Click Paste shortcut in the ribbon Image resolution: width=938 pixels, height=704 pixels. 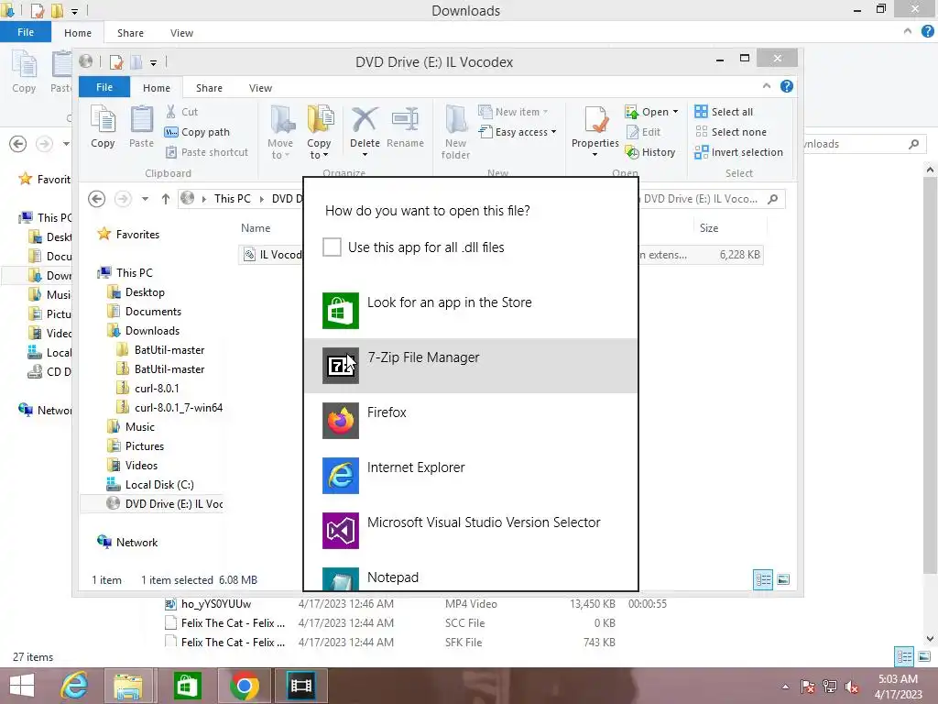click(x=206, y=152)
